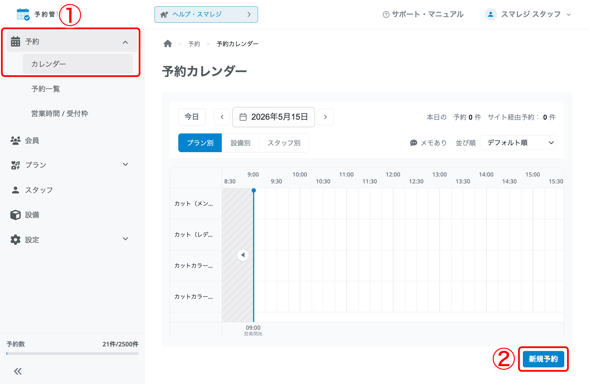
Task: Open 営業時間 / 受付枠 in sidebar
Action: point(60,113)
